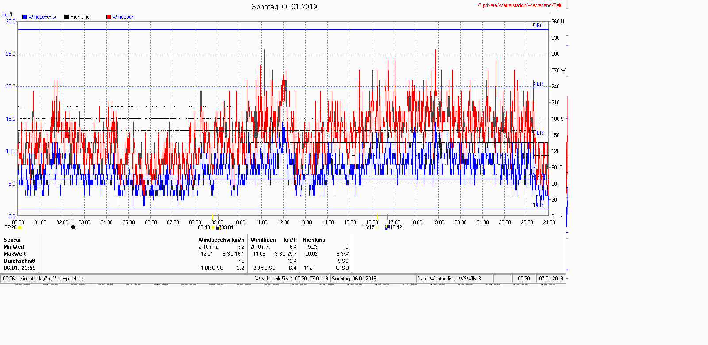Click the 15:29 direction time
The image size is (708, 345).
(312, 247)
